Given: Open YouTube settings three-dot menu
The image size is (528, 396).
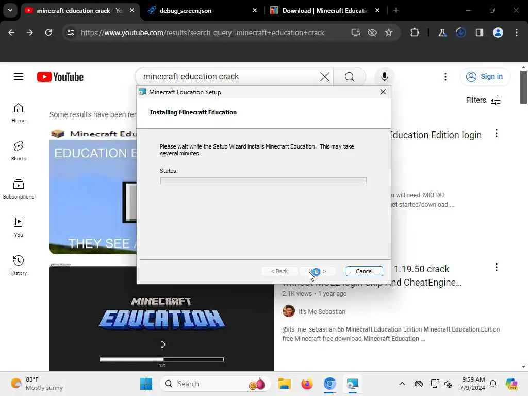Looking at the screenshot, I should click(x=445, y=77).
